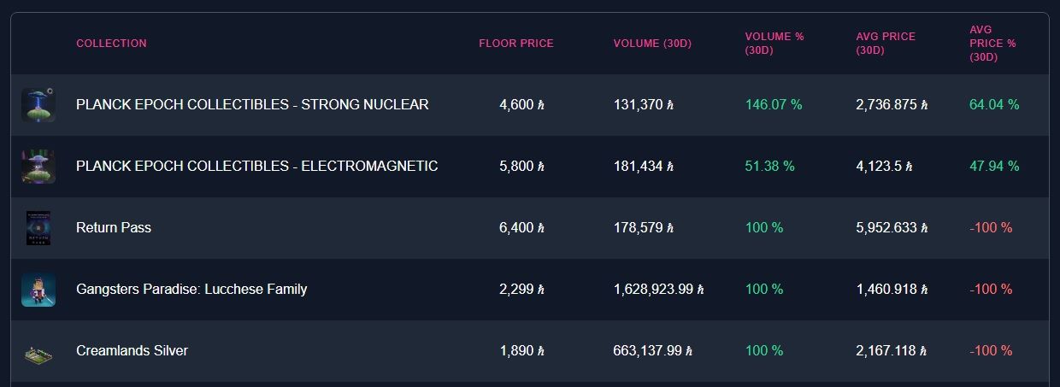Open the Creamlands Silver collection
Viewport: 1060px width, 387px height.
[132, 351]
